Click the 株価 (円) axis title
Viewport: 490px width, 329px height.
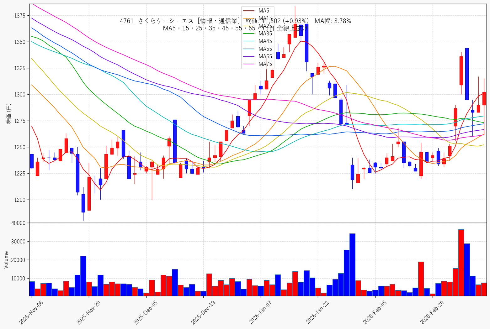(8, 113)
